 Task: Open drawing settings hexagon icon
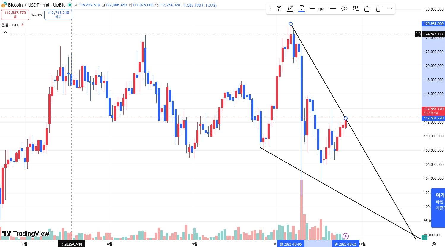pos(344,9)
